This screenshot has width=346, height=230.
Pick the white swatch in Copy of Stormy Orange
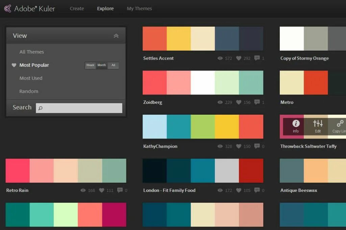[x=292, y=38]
